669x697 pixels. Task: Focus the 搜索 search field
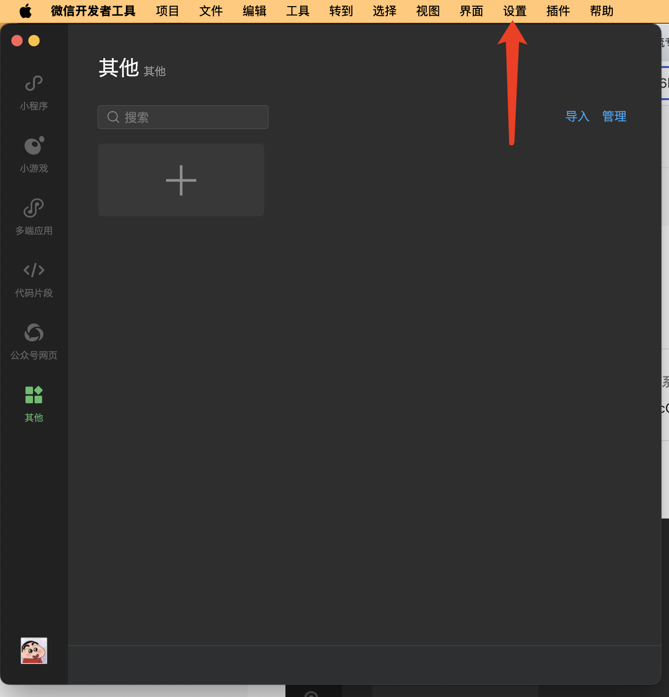[183, 117]
